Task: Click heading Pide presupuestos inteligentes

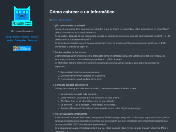Action: [x=71, y=114]
